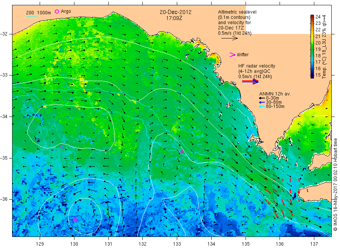Click the latitude label -33
The height and width of the screenshot is (249, 340).
[x=4, y=75]
